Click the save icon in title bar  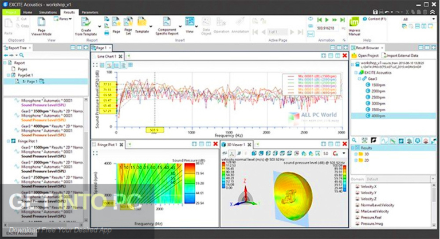click(x=375, y=12)
